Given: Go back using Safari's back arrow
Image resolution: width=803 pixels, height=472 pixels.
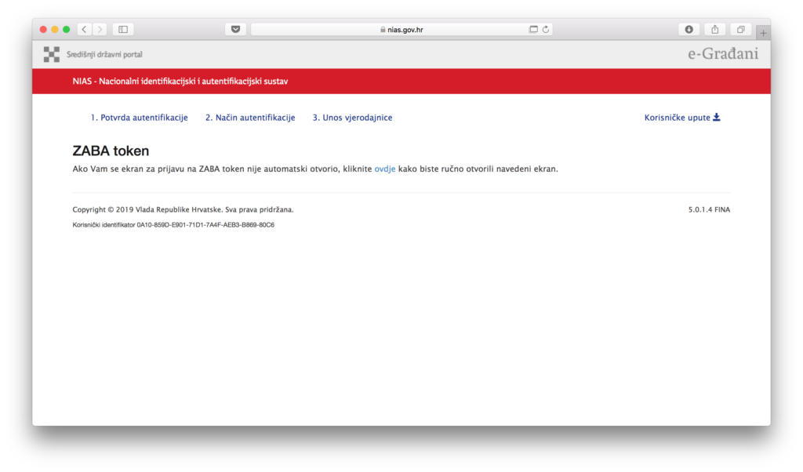Looking at the screenshot, I should pyautogui.click(x=85, y=30).
